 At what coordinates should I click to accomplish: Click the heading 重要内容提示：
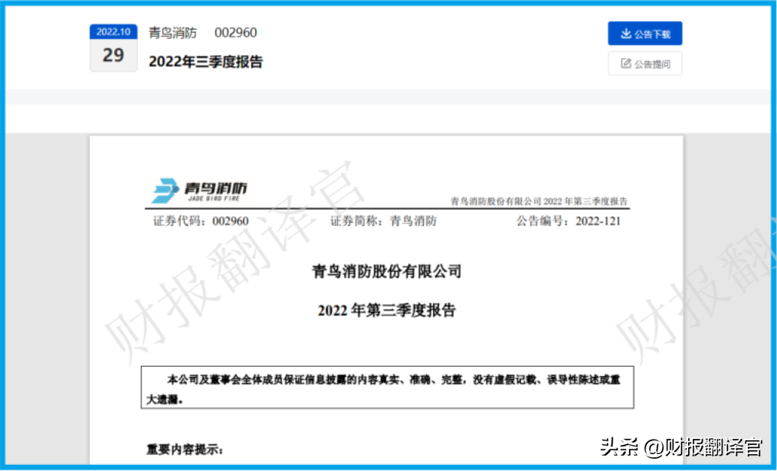pos(185,450)
